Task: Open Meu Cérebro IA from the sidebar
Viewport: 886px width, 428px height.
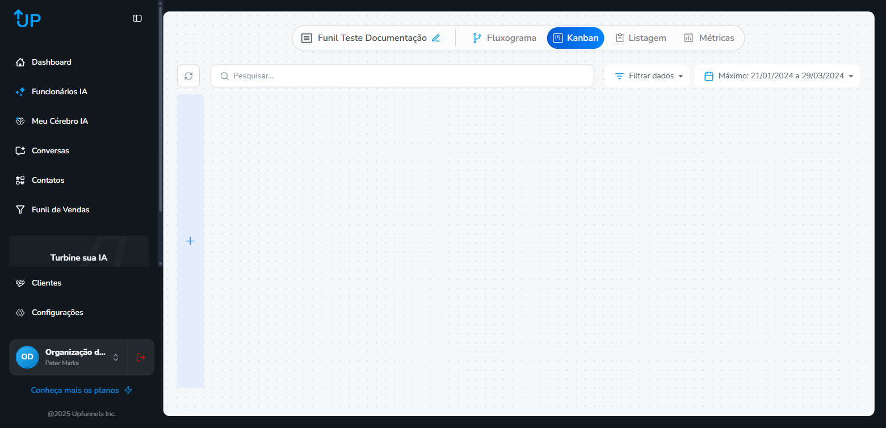Action: click(60, 121)
